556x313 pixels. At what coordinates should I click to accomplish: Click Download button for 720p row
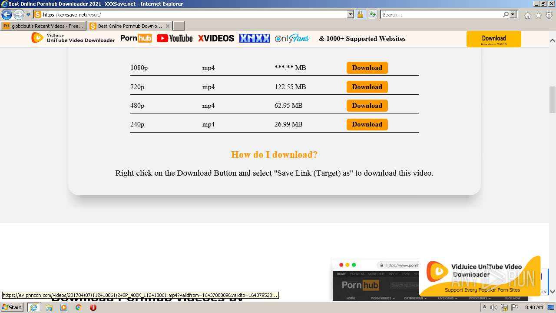point(367,87)
